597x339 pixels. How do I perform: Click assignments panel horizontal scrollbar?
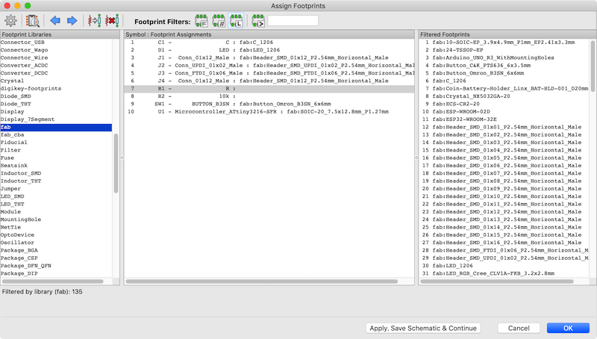(262, 282)
